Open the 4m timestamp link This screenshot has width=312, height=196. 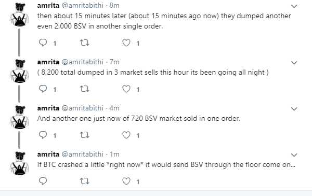click(x=114, y=108)
